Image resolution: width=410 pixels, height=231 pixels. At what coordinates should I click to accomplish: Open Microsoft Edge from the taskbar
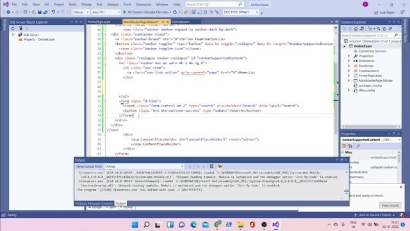point(193,225)
